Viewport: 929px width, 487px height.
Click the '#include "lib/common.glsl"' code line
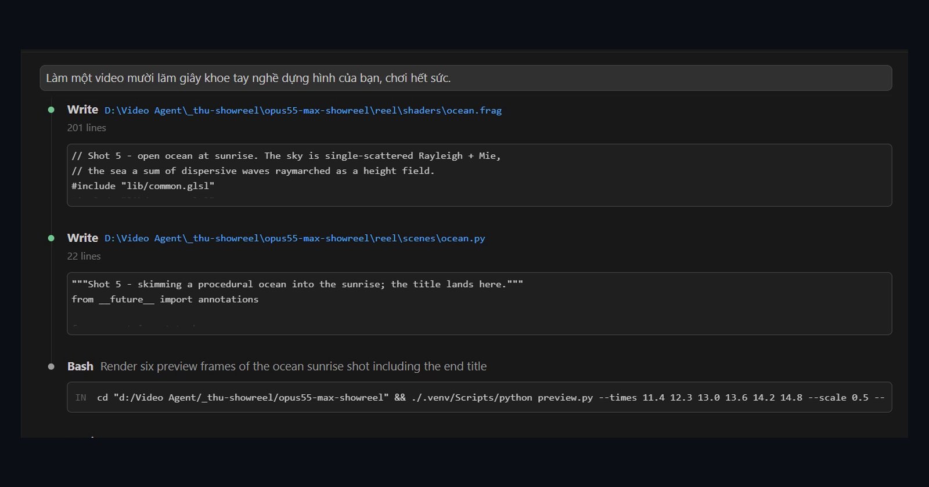(143, 186)
